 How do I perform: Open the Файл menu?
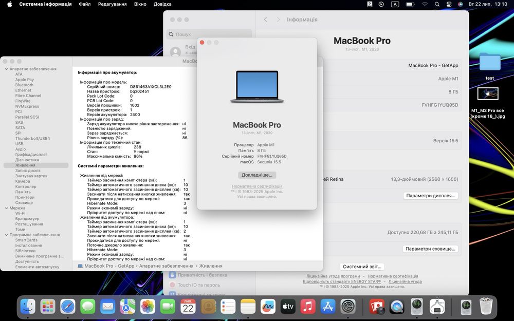[85, 4]
